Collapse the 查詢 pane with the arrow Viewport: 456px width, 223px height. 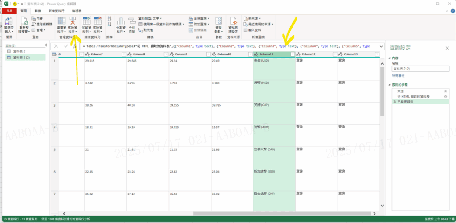click(x=45, y=46)
